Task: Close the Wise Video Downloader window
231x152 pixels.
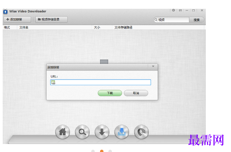Action: tap(202, 10)
